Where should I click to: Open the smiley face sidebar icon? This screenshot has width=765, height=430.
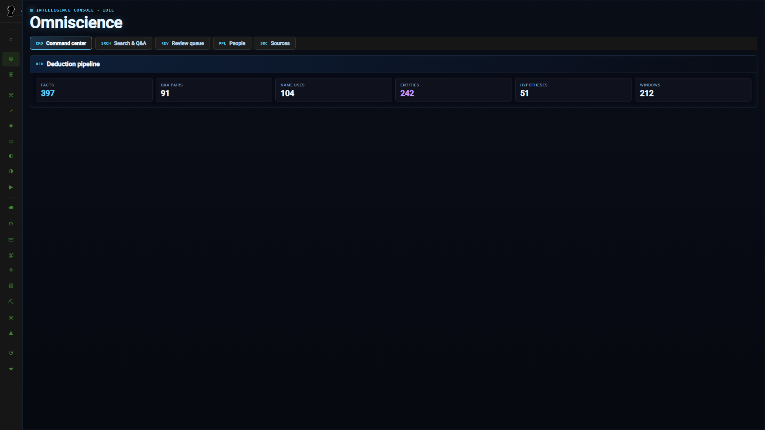[x=11, y=141]
